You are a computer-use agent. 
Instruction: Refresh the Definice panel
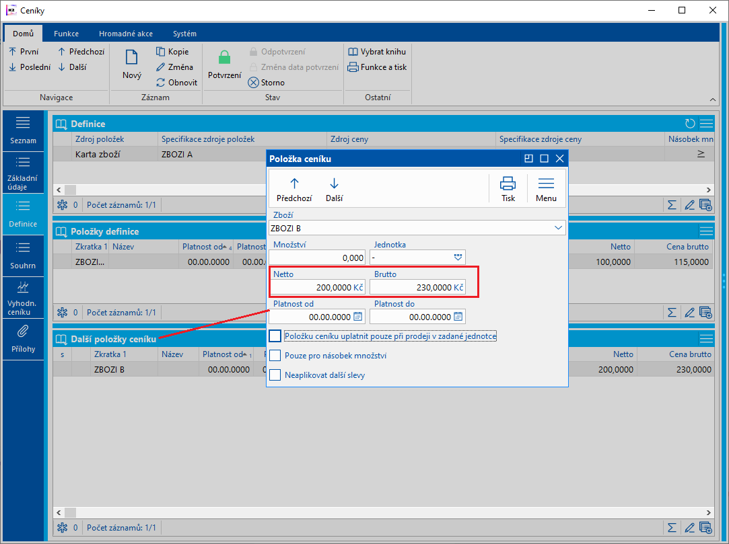pos(690,124)
